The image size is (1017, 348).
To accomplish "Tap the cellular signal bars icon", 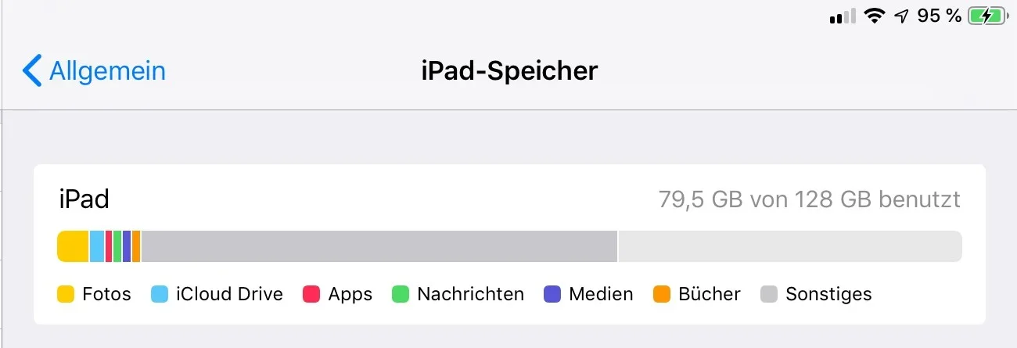I will (x=842, y=16).
